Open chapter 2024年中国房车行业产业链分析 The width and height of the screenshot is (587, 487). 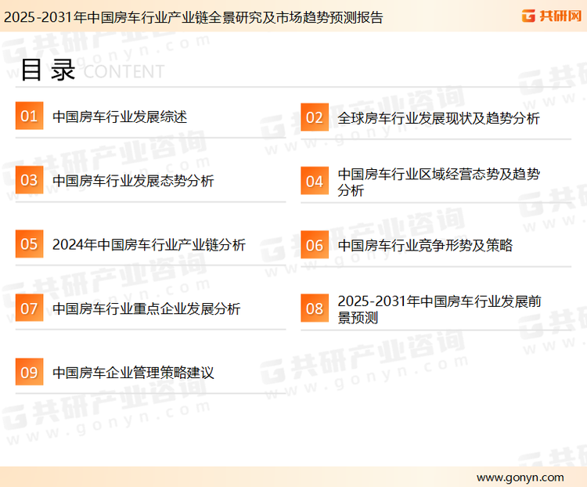pyautogui.click(x=149, y=245)
